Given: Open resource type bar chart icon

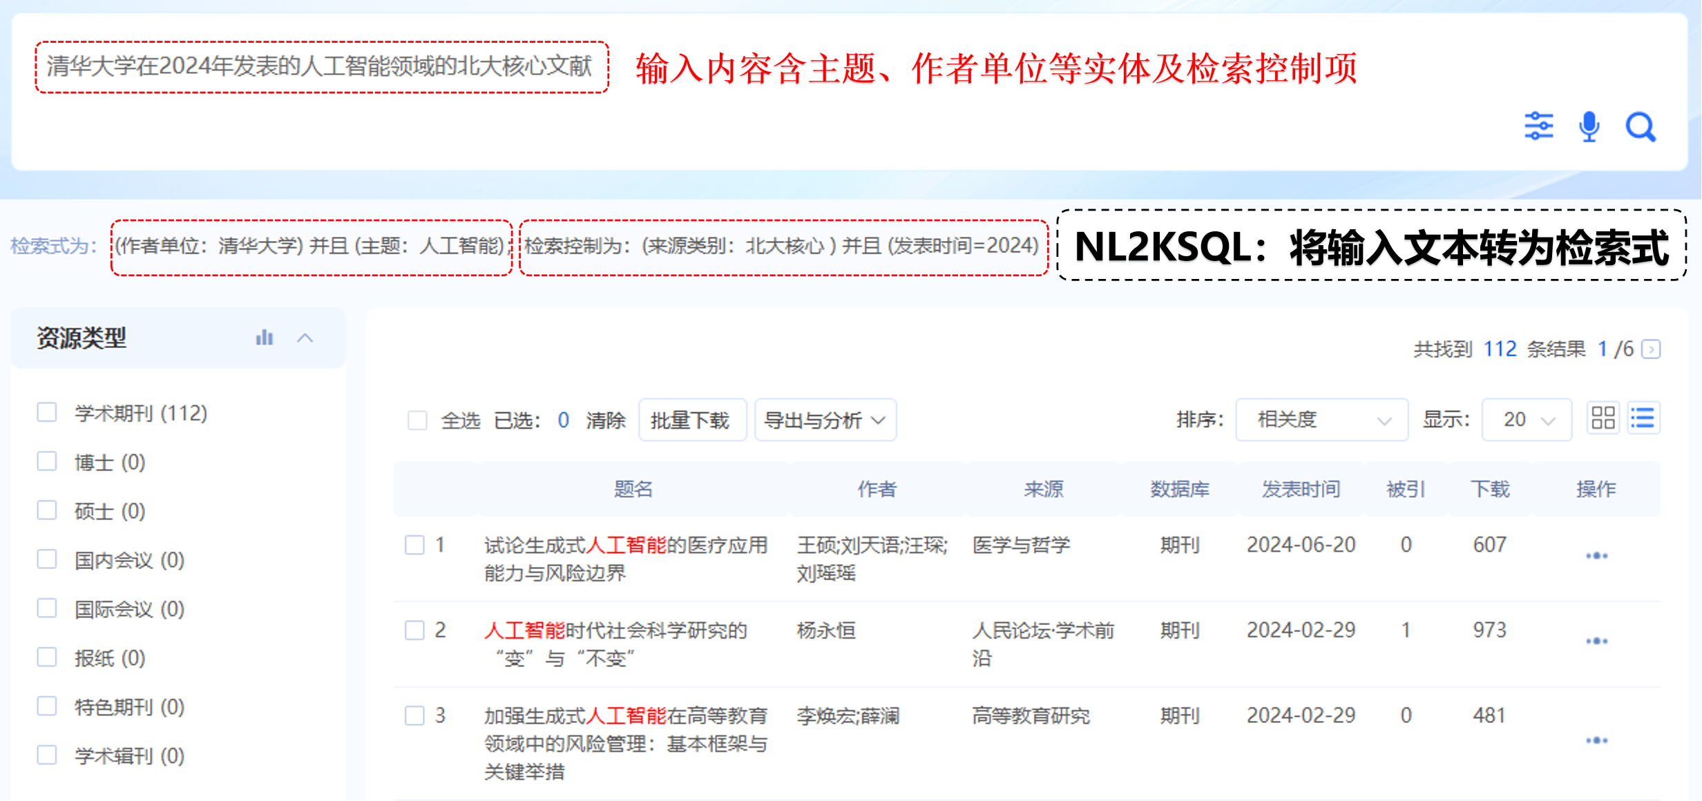Looking at the screenshot, I should pos(264,338).
